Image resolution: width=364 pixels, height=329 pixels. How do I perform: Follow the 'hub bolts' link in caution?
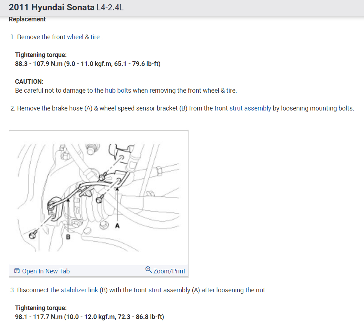pyautogui.click(x=118, y=91)
